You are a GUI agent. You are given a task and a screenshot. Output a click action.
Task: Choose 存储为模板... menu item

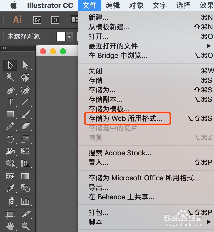click(x=146, y=109)
